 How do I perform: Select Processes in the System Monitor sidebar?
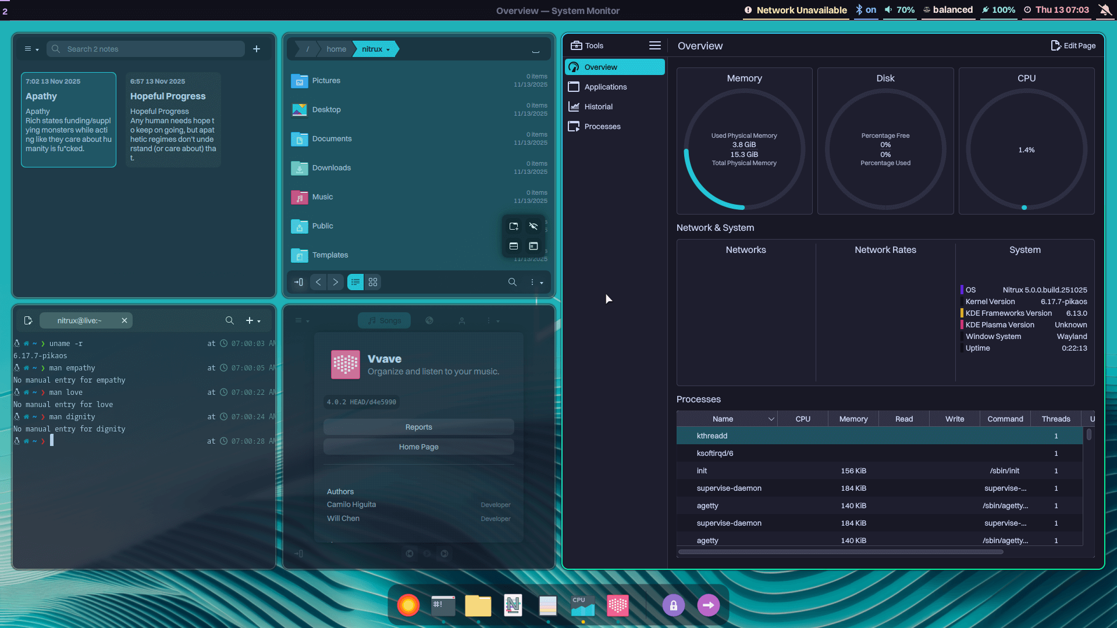click(601, 126)
